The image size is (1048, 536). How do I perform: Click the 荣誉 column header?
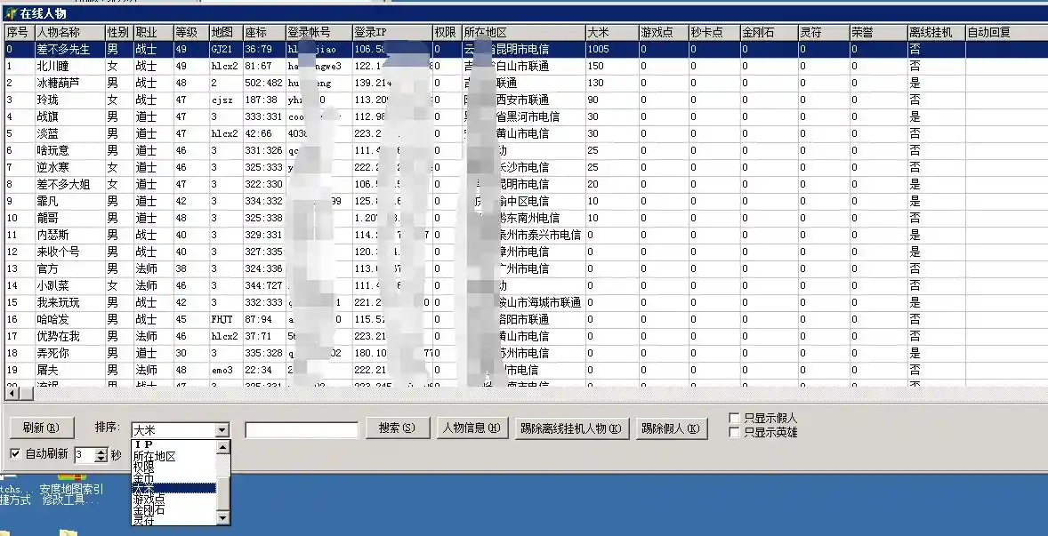(x=877, y=32)
